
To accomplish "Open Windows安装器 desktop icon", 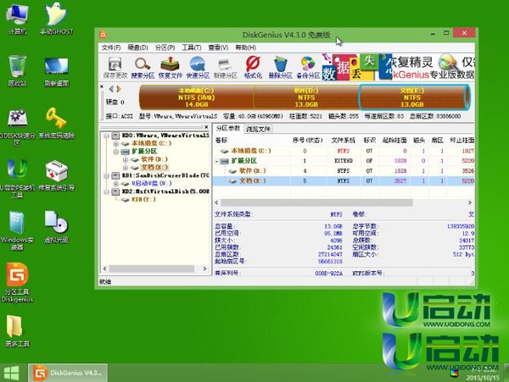I will 17,230.
